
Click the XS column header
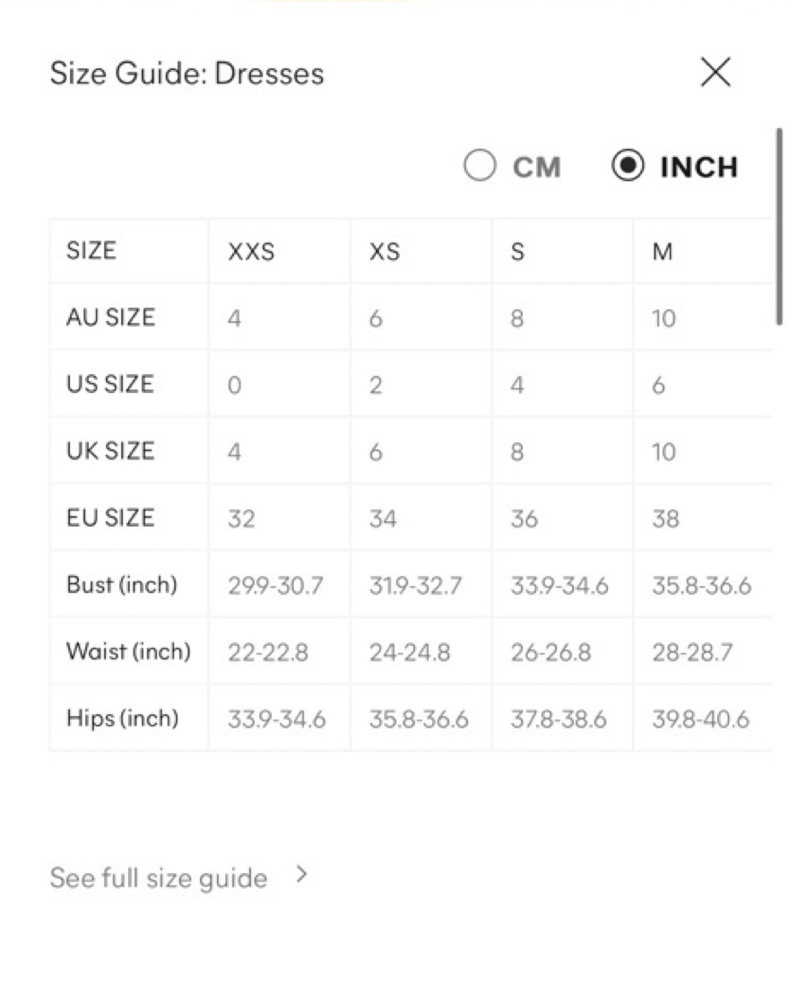pyautogui.click(x=385, y=251)
